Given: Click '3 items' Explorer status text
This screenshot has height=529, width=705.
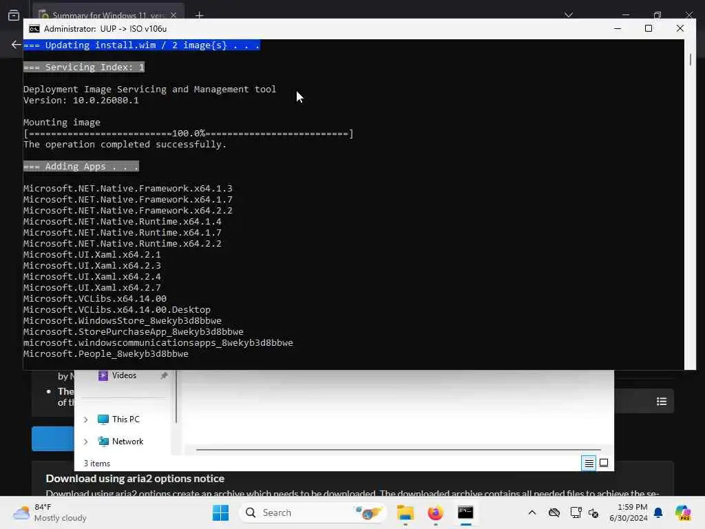Looking at the screenshot, I should (x=96, y=464).
